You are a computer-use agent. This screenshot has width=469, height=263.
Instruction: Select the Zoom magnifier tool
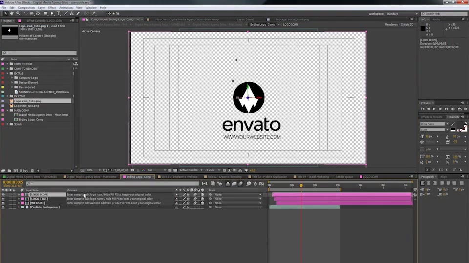point(18,14)
